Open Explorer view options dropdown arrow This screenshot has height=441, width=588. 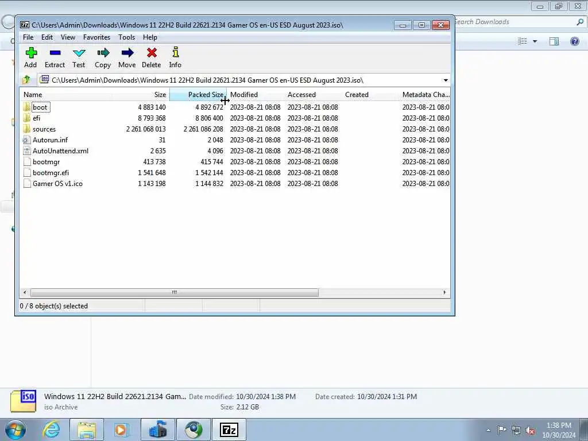(535, 41)
